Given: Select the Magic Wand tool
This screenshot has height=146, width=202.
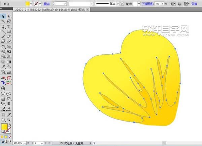Looking at the screenshot, I should point(3,21).
